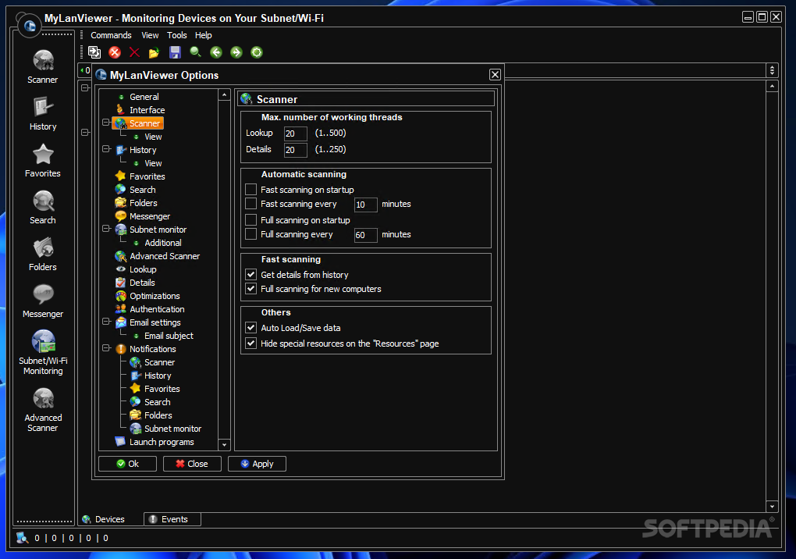The width and height of the screenshot is (796, 559).
Task: Click the first scan toolbar icon
Action: click(x=94, y=52)
